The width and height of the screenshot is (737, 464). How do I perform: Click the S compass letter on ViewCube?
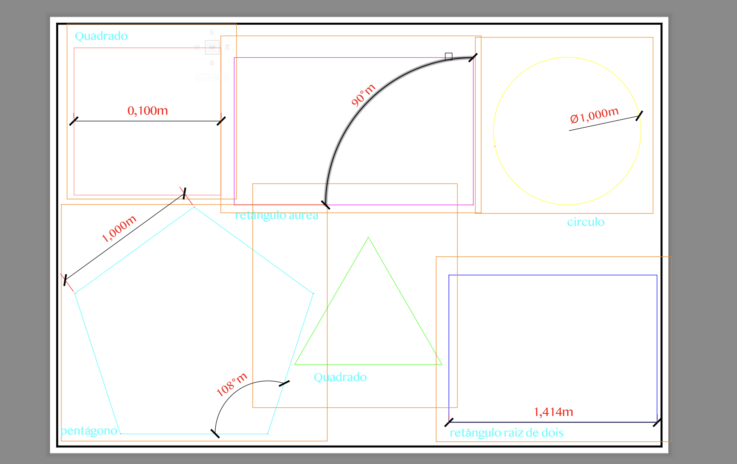[x=212, y=63]
